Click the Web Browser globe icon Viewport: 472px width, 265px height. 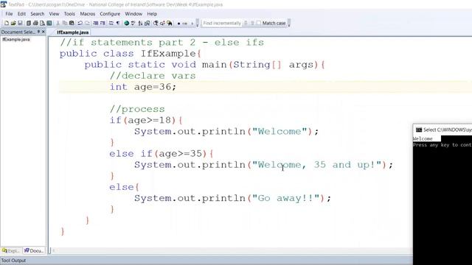[x=126, y=23]
